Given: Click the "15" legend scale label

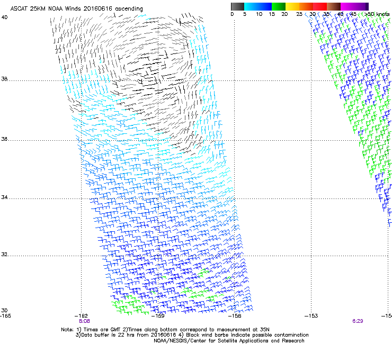Looking at the screenshot, I should click(272, 14).
